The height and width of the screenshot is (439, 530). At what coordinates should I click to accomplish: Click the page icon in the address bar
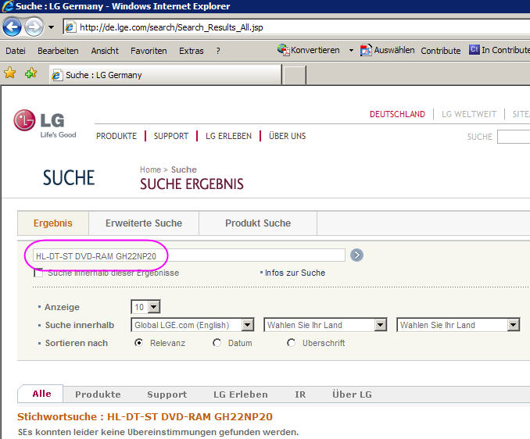[x=70, y=27]
